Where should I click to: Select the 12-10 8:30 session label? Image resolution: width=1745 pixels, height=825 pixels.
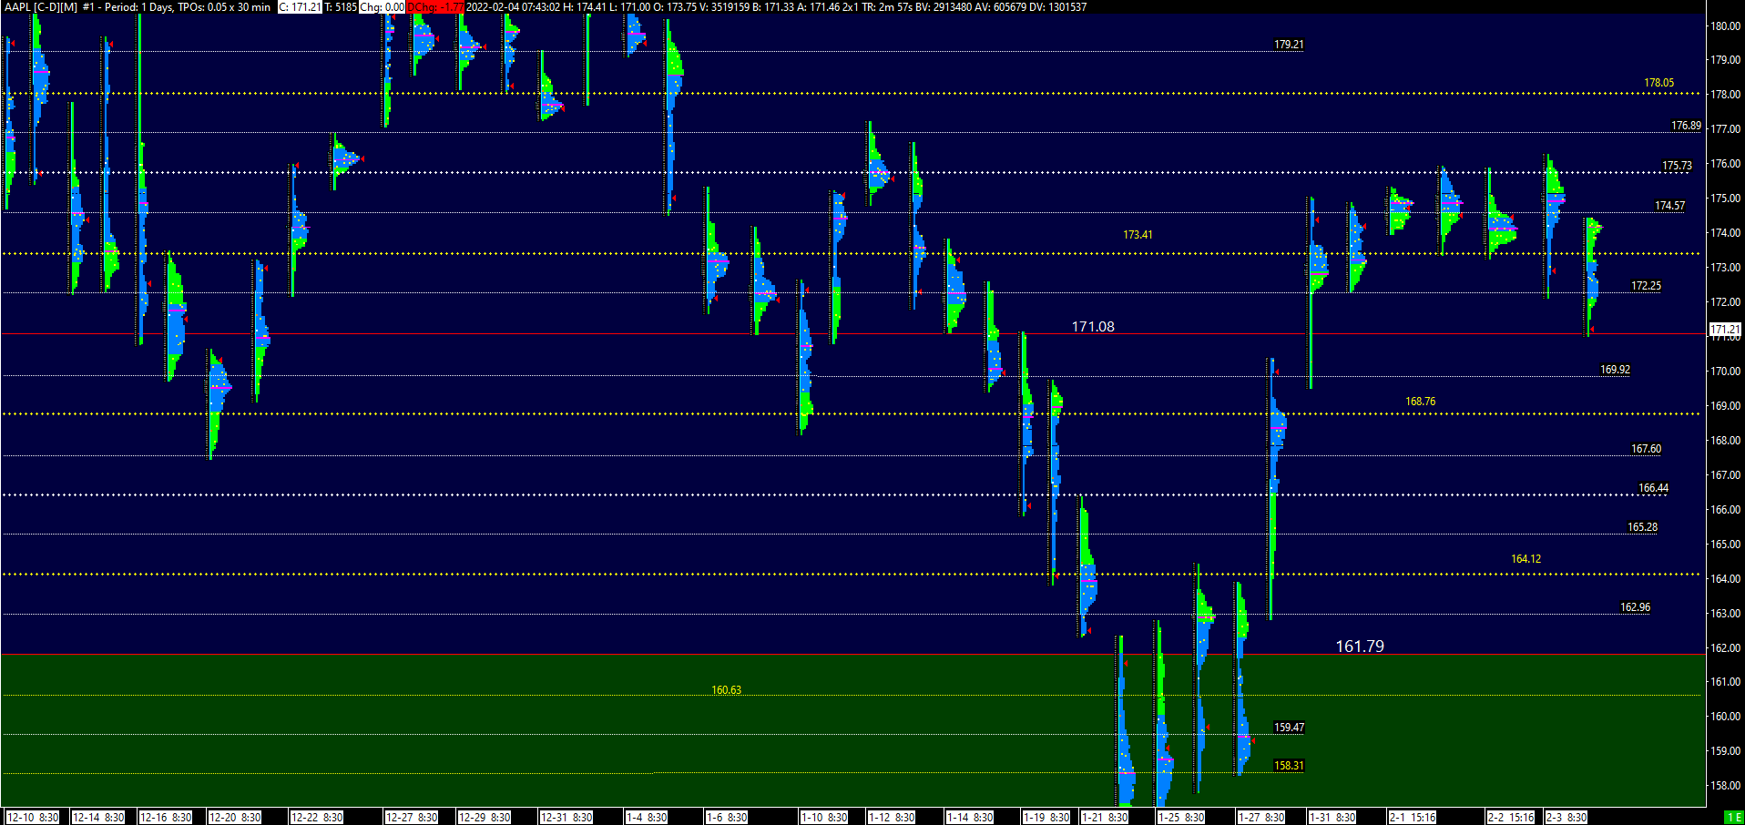33,817
